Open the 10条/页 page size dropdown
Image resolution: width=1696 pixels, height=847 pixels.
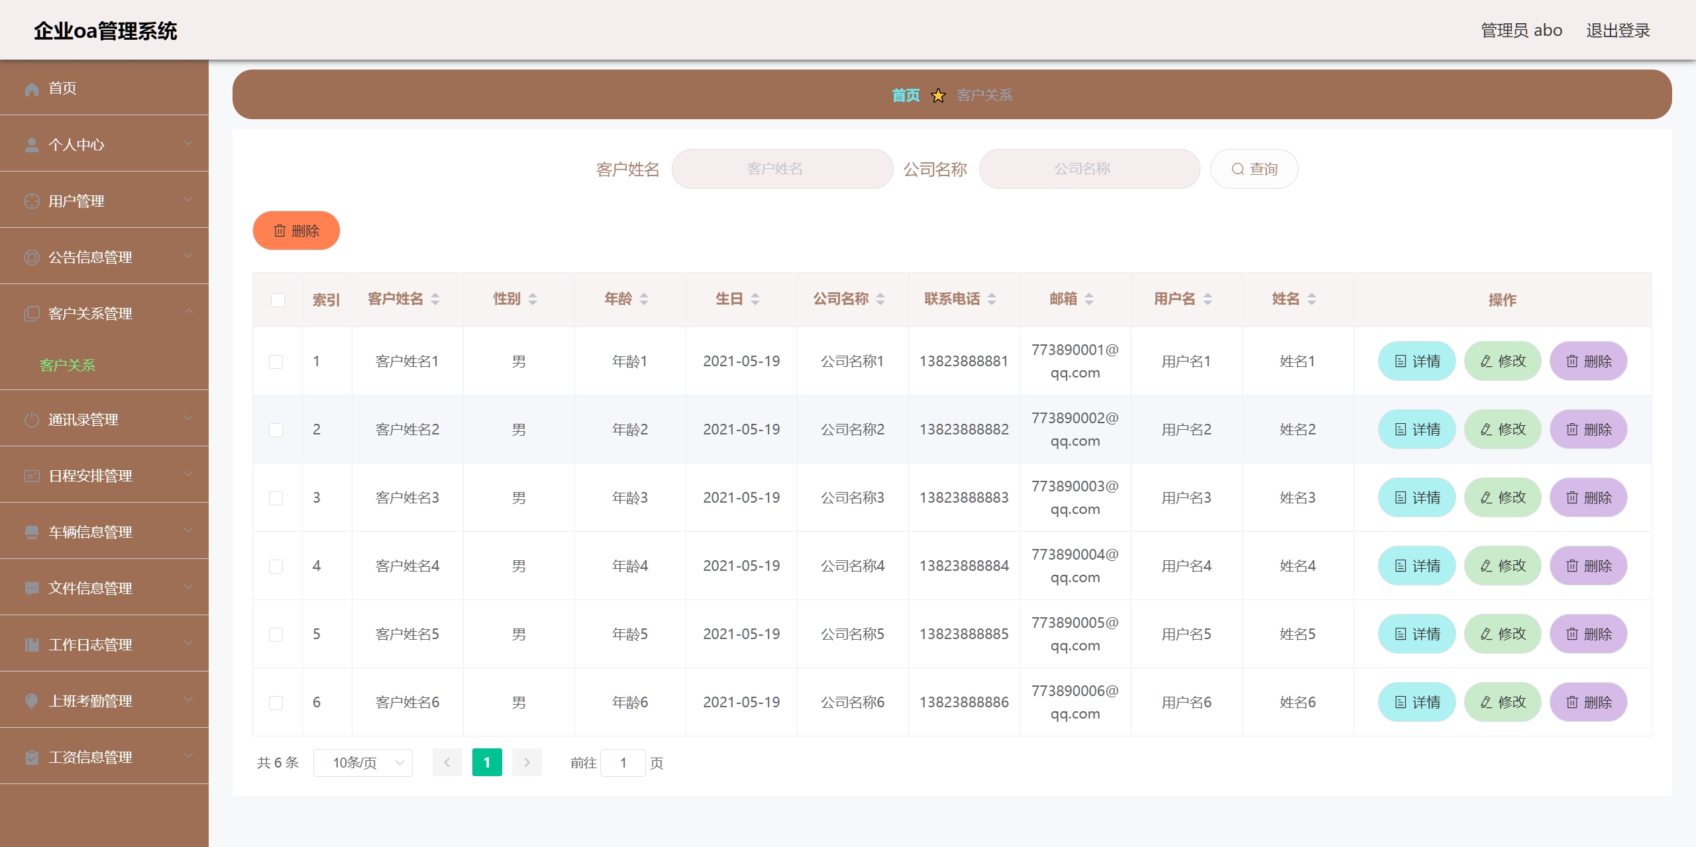pyautogui.click(x=363, y=762)
